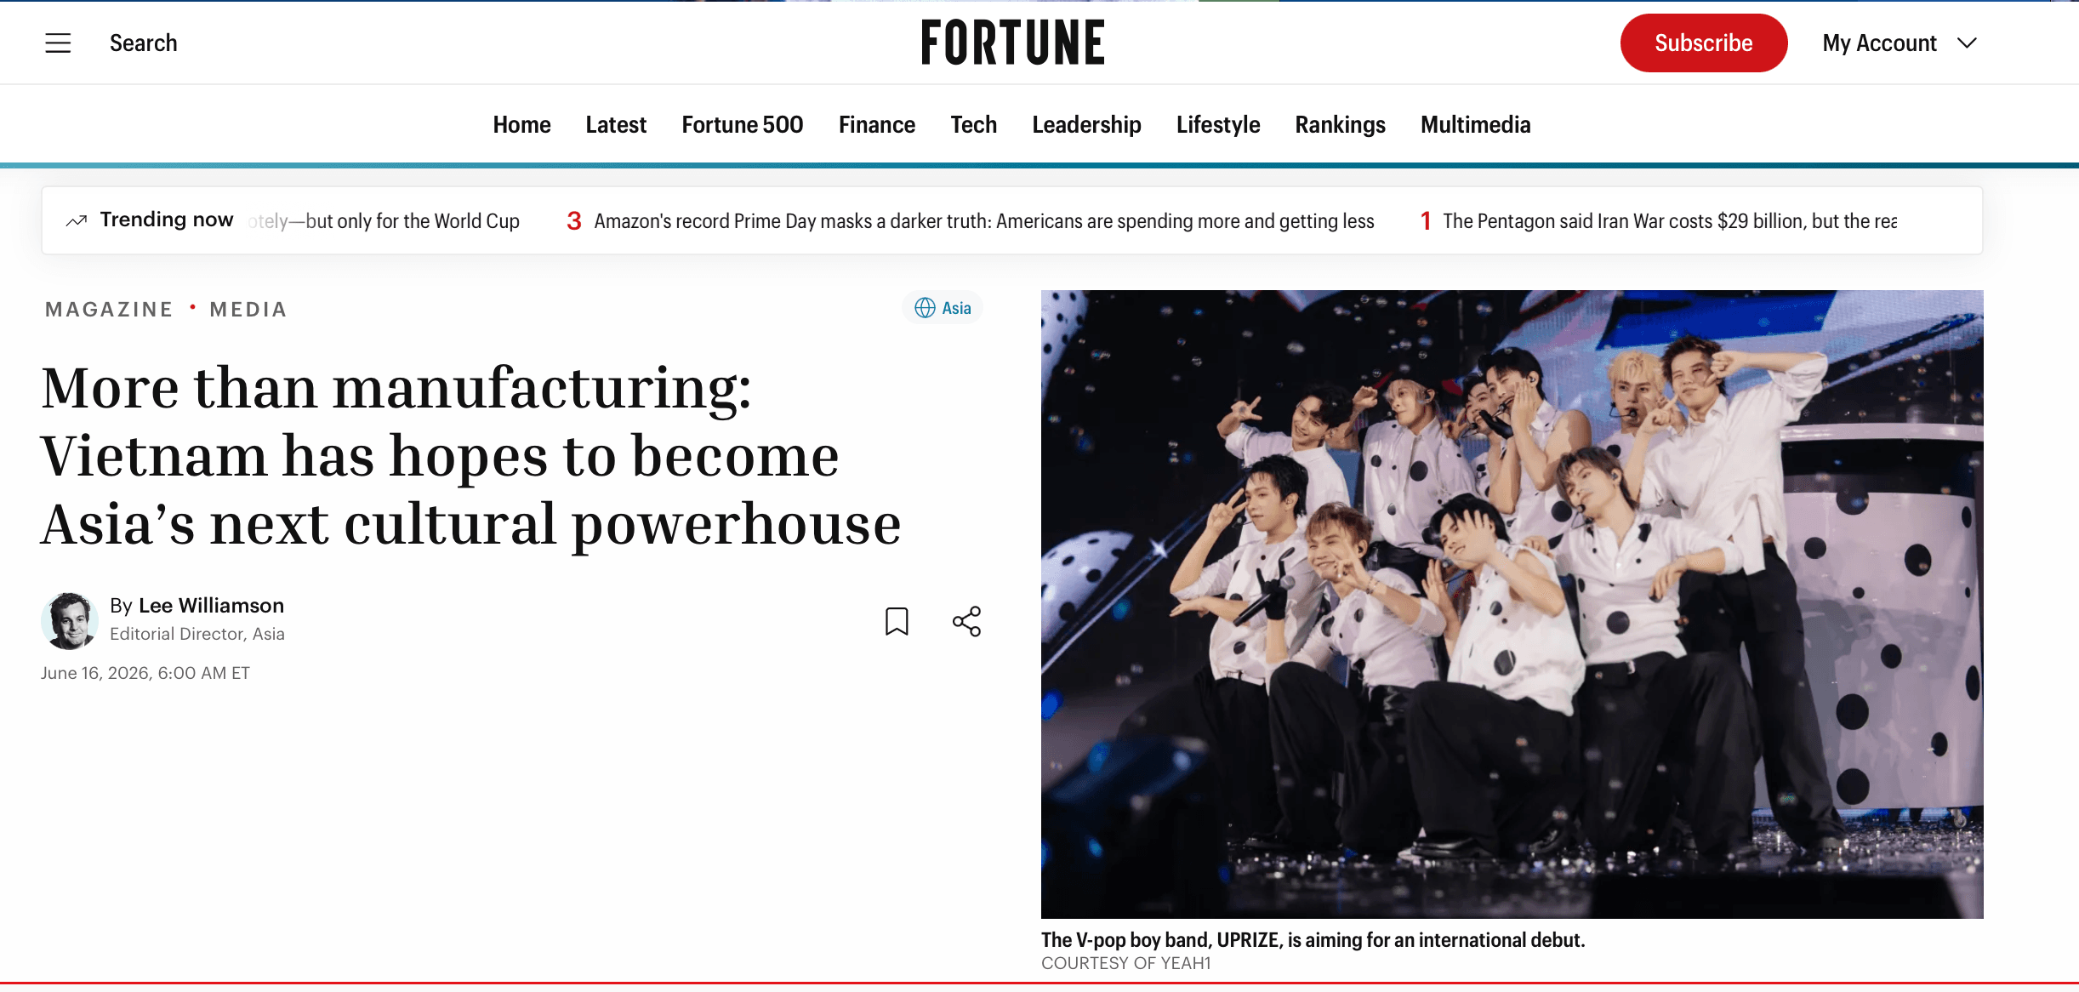
Task: Click the Asia region tag text
Action: (x=956, y=308)
